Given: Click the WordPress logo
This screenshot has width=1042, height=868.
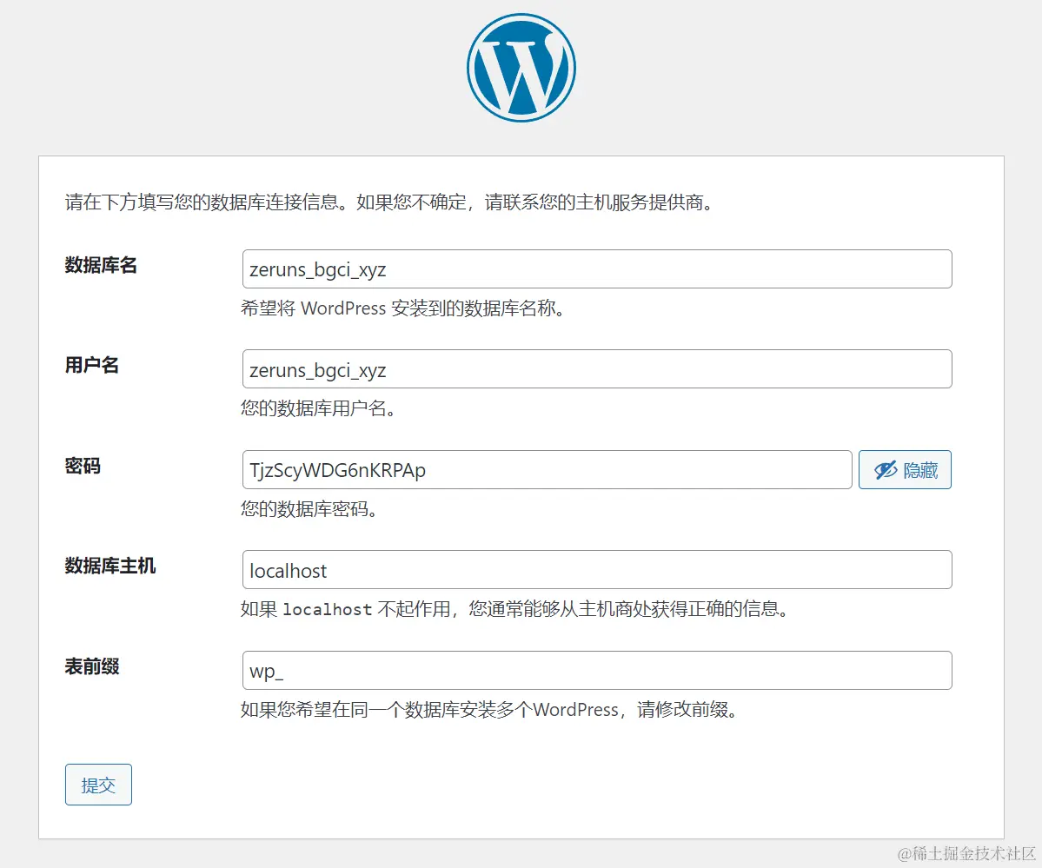Looking at the screenshot, I should point(521,68).
